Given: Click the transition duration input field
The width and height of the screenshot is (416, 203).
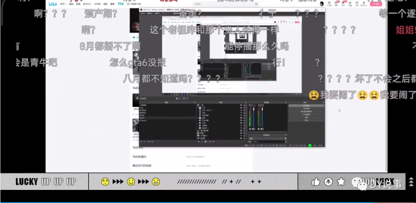Looking at the screenshot, I should pyautogui.click(x=268, y=142).
